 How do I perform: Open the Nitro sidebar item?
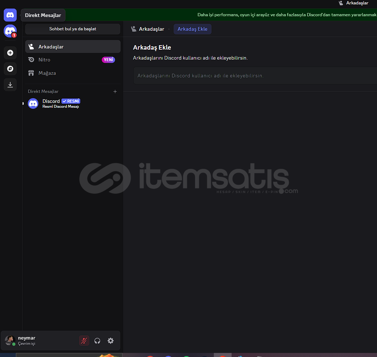pos(73,60)
